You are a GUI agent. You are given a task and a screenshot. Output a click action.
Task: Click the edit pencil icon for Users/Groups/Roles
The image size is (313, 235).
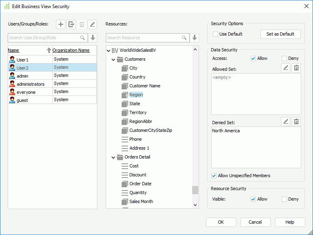[92, 24]
